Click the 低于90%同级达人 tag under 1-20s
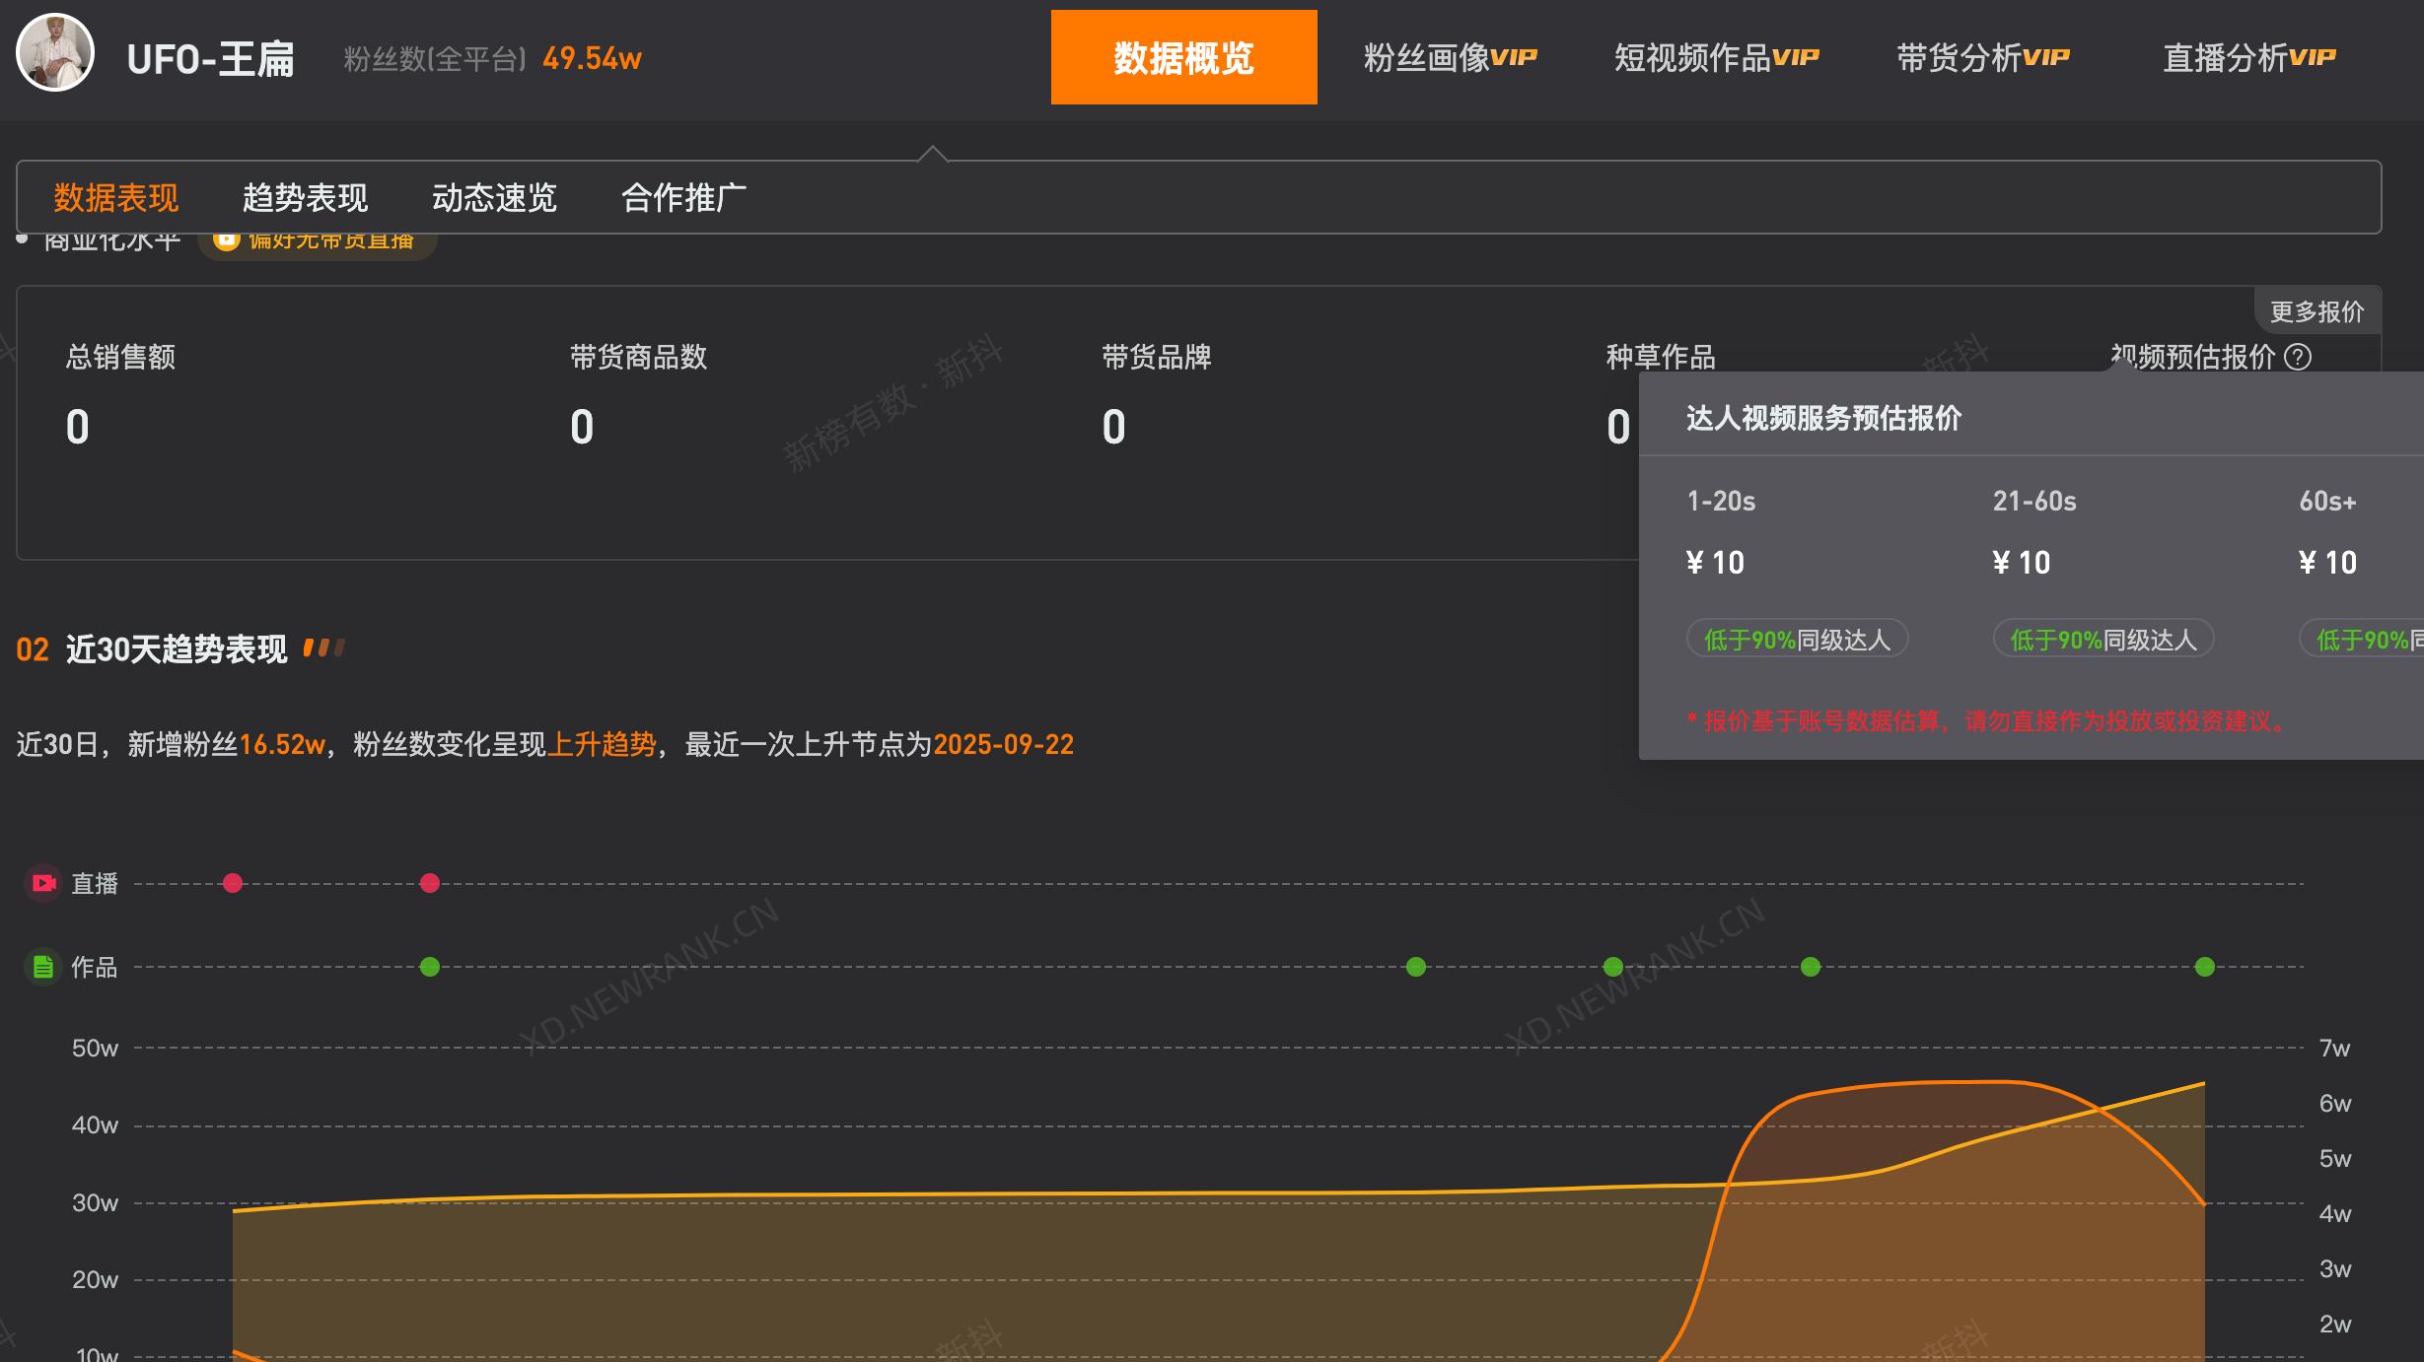Screen dimensions: 2424x1362 click(x=1797, y=640)
